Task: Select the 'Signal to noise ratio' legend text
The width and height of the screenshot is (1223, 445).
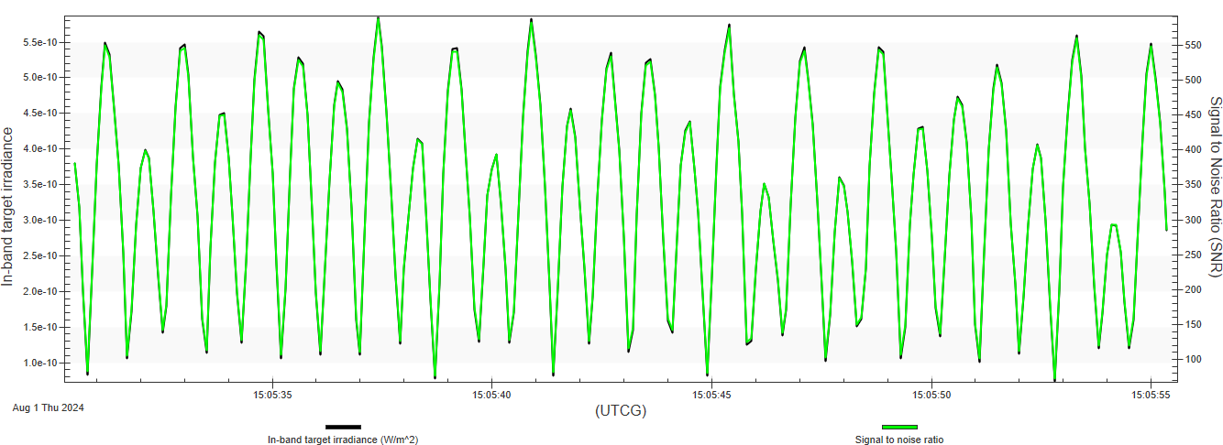Action: (x=899, y=440)
